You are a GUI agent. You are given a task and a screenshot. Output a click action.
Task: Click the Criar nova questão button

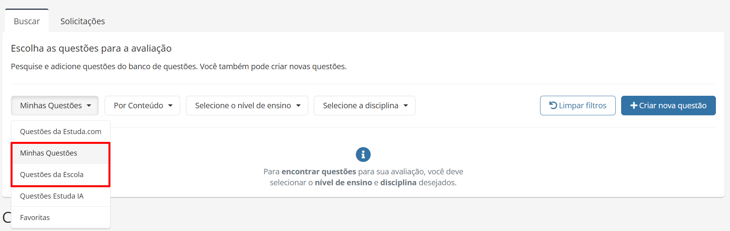(x=668, y=106)
